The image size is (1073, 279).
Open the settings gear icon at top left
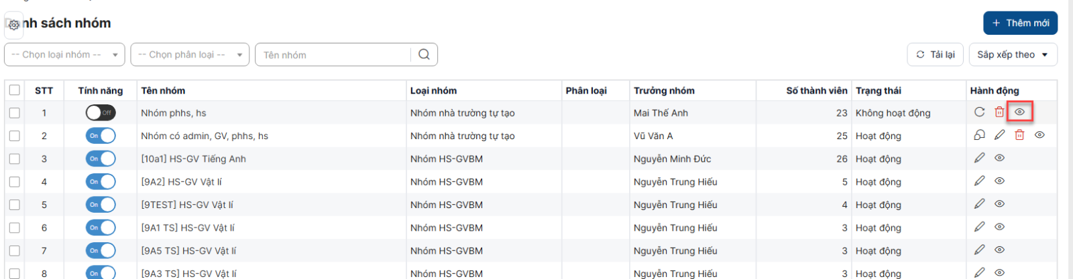click(13, 25)
